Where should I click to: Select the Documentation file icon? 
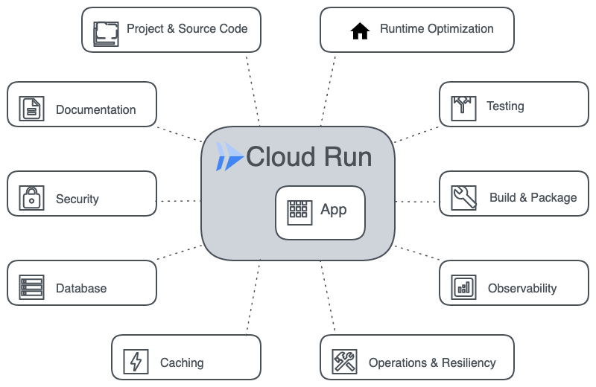31,109
